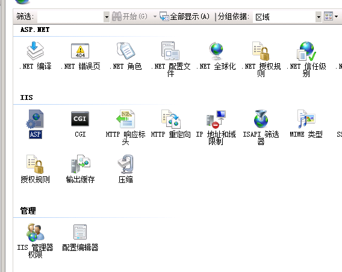Expand the 开始(G) dropdown arrow
Screen dimensions: 342x272
(155, 16)
